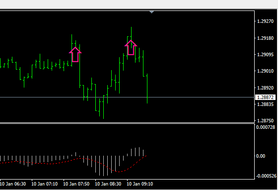Click the 1.29180 price scale label

(x=265, y=38)
